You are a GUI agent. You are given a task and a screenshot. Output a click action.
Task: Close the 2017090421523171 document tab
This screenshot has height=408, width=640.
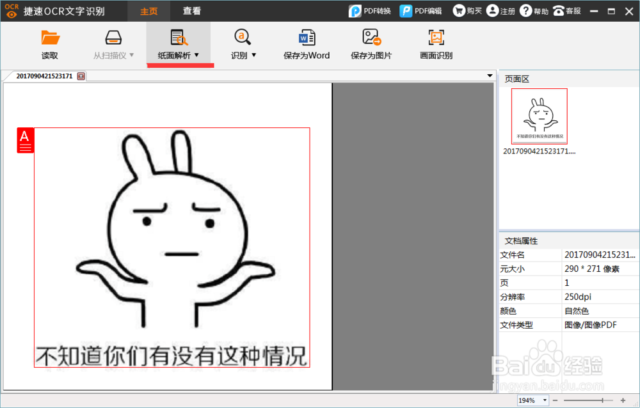pos(81,76)
